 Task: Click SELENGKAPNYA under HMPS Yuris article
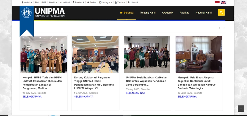[x=32, y=97]
